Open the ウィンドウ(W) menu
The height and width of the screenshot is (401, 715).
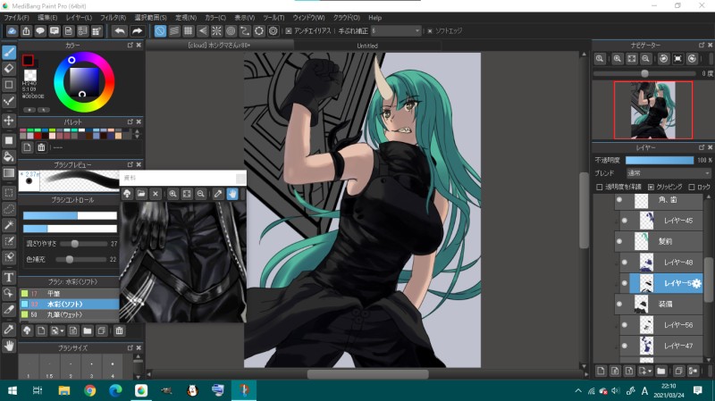(x=308, y=18)
